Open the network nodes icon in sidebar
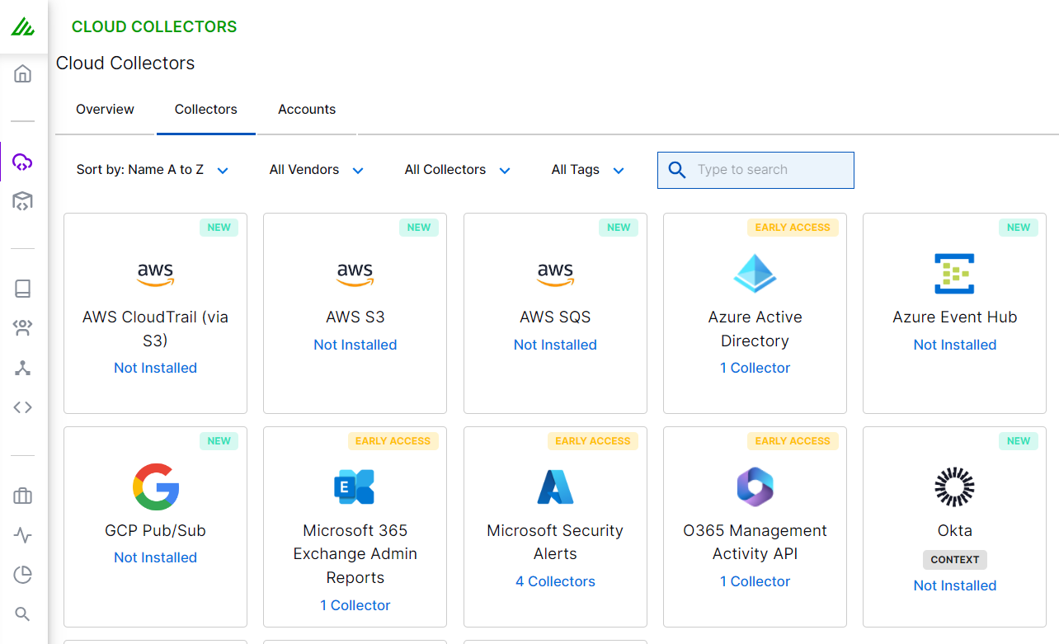 tap(23, 368)
